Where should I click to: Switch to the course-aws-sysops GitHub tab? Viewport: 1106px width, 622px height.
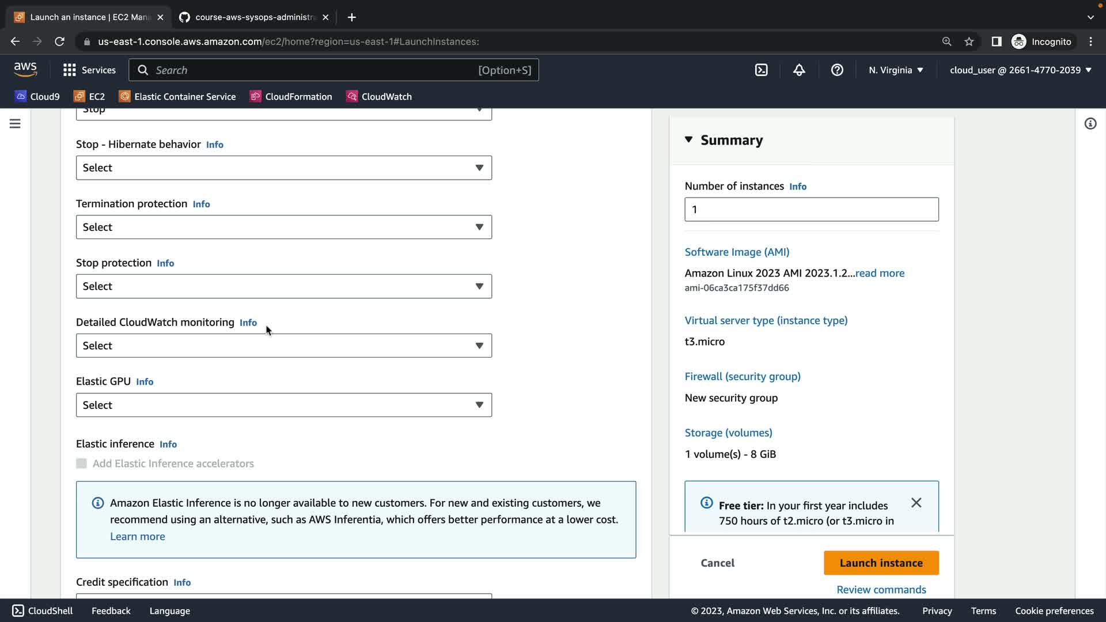253,17
